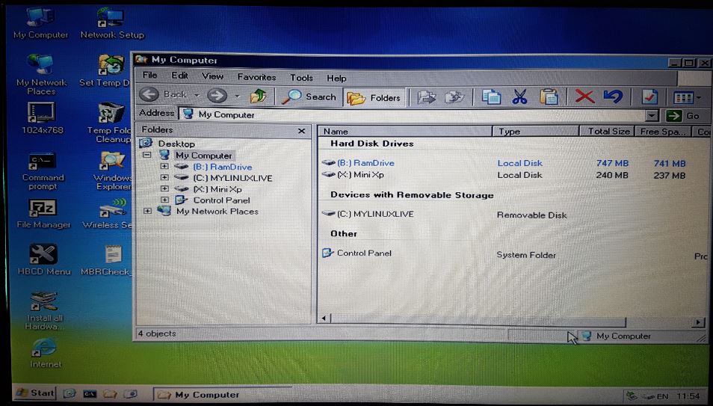The image size is (713, 406).
Task: Select the 1024x768 resolution desktop shortcut
Action: point(42,118)
